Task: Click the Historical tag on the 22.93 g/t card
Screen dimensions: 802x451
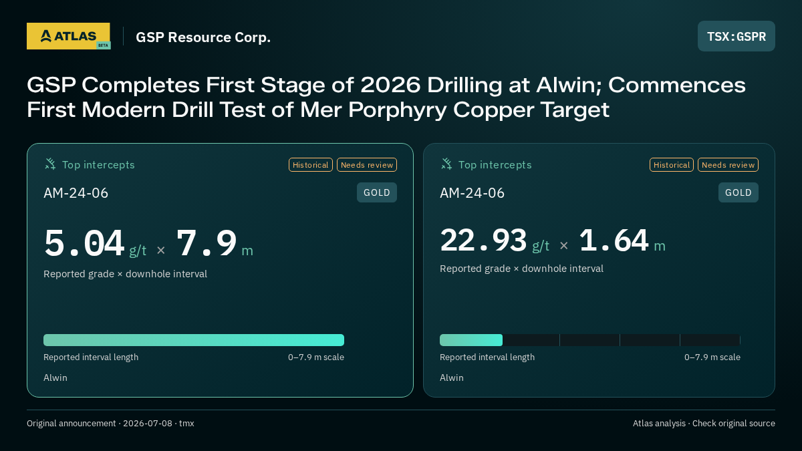Action: coord(672,165)
